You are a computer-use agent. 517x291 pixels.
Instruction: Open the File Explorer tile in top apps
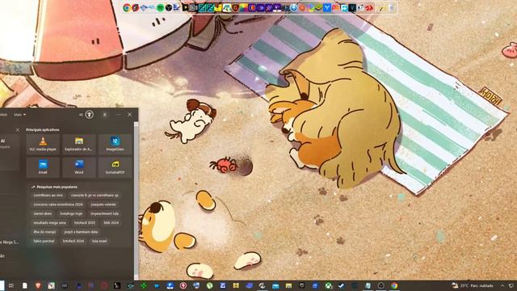click(79, 144)
